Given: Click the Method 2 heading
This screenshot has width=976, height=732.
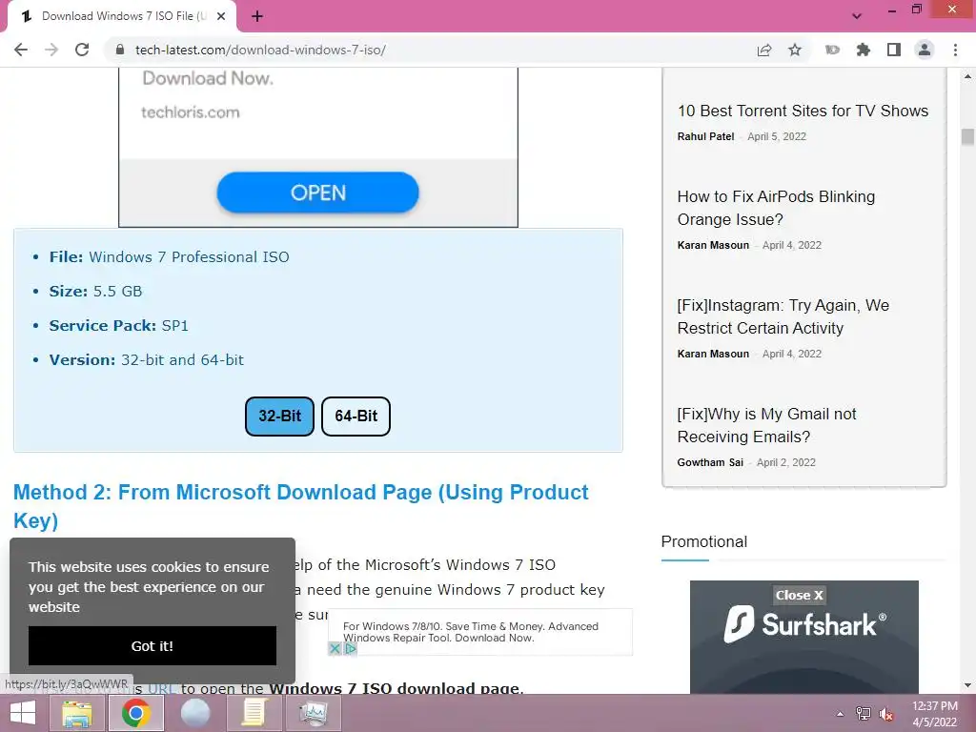Looking at the screenshot, I should [x=300, y=506].
